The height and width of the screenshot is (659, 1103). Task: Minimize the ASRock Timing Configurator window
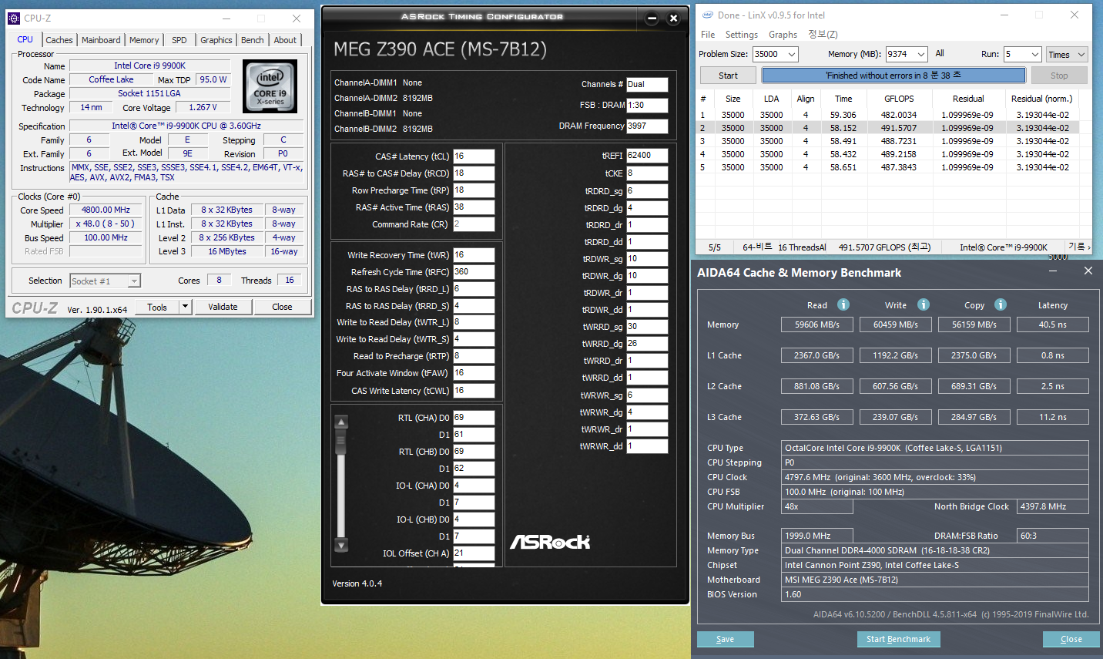(652, 18)
